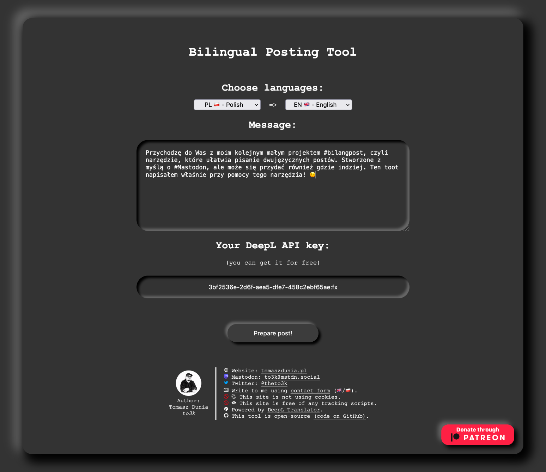Click the eye icon beside tracking scripts
Viewport: 546px width, 472px height.
click(x=234, y=403)
